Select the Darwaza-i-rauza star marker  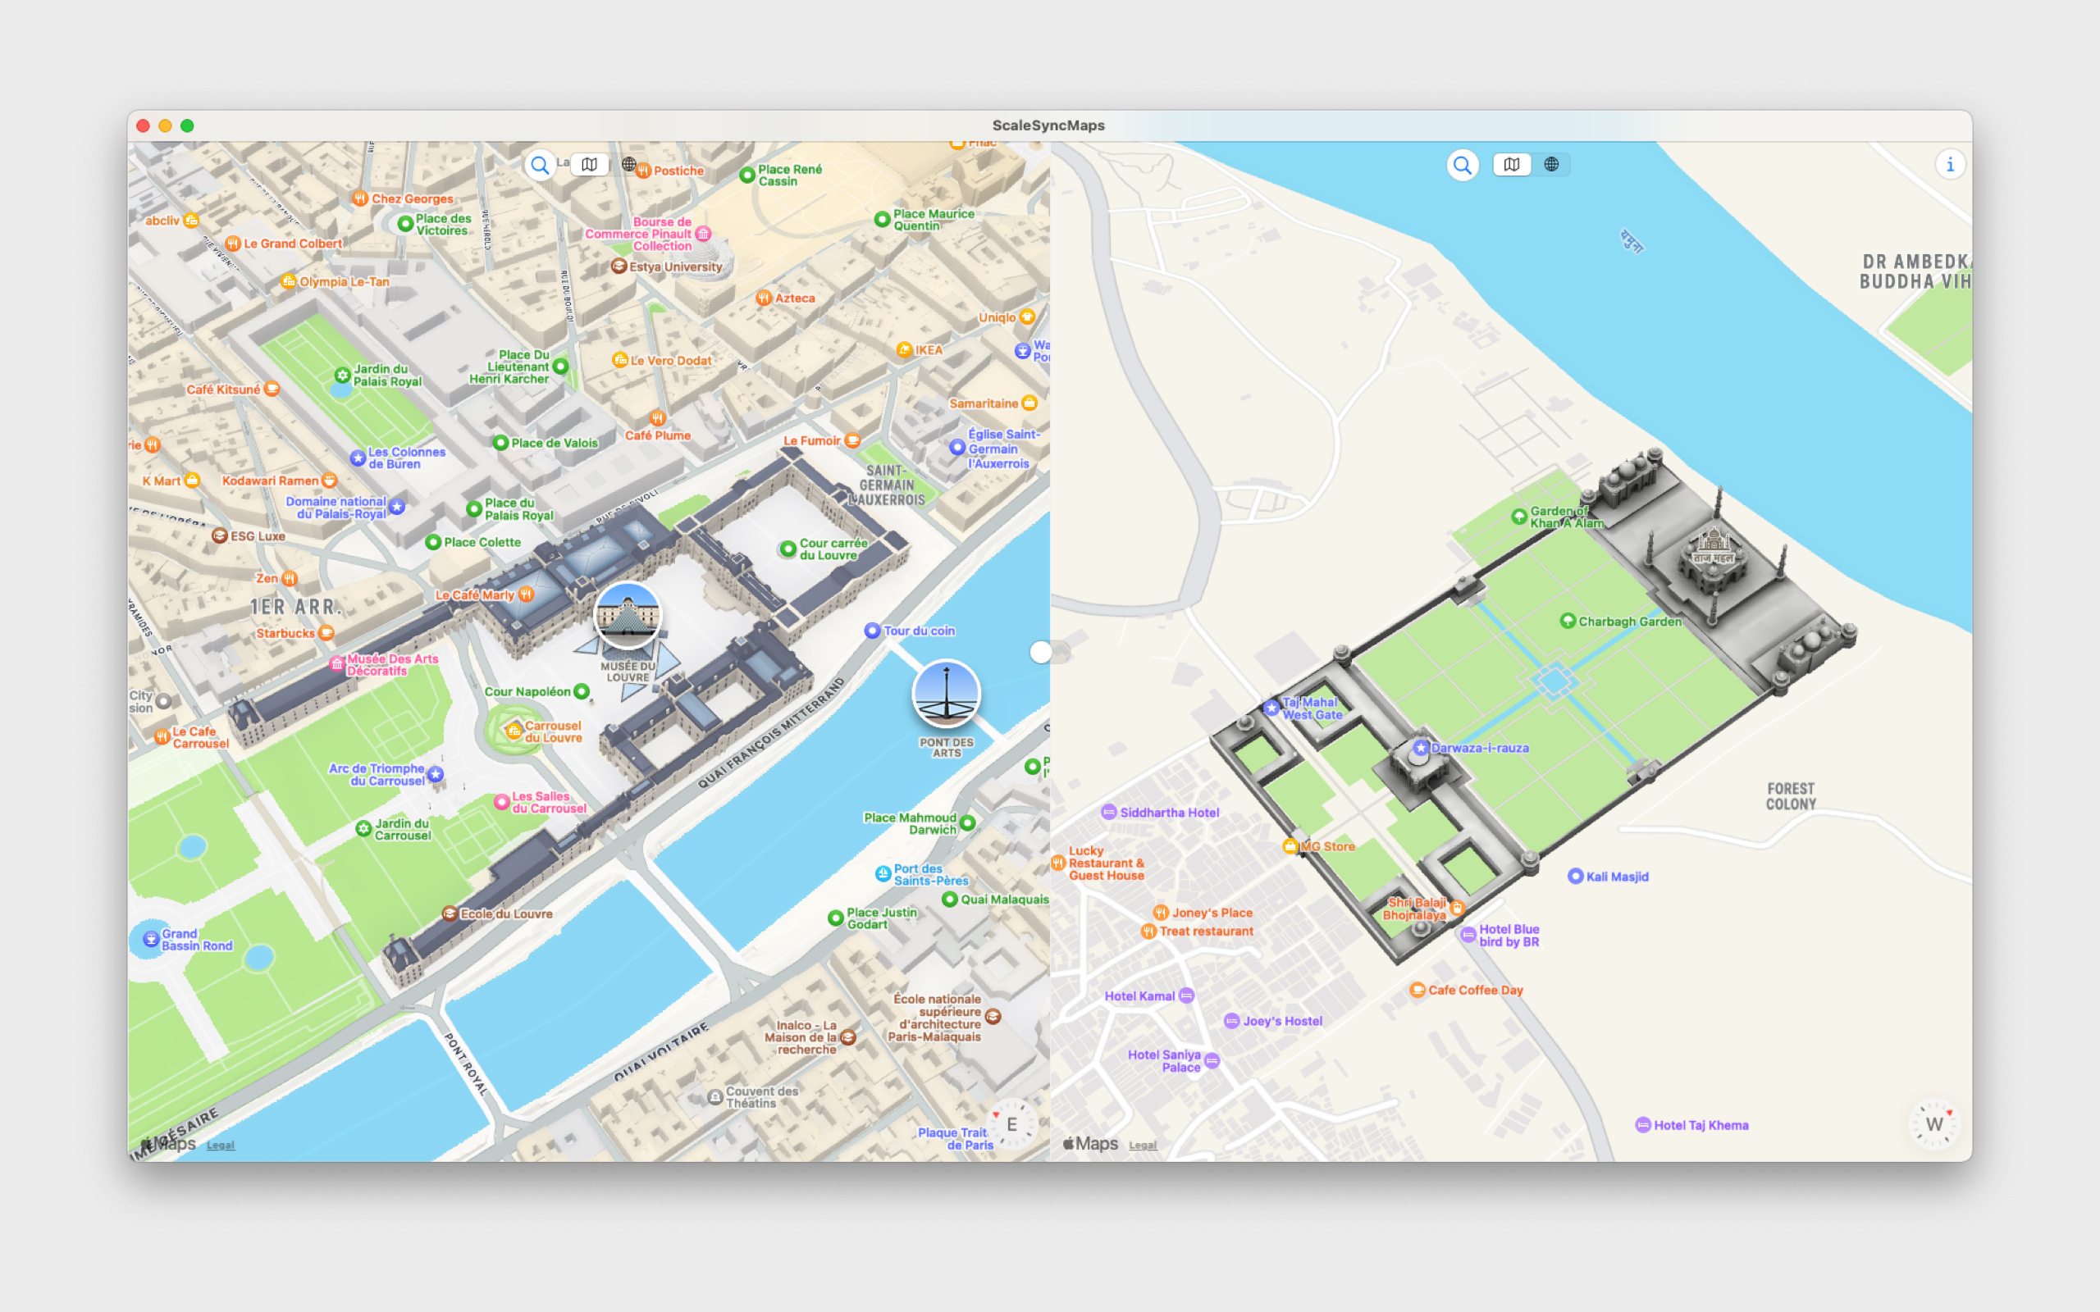point(1421,748)
